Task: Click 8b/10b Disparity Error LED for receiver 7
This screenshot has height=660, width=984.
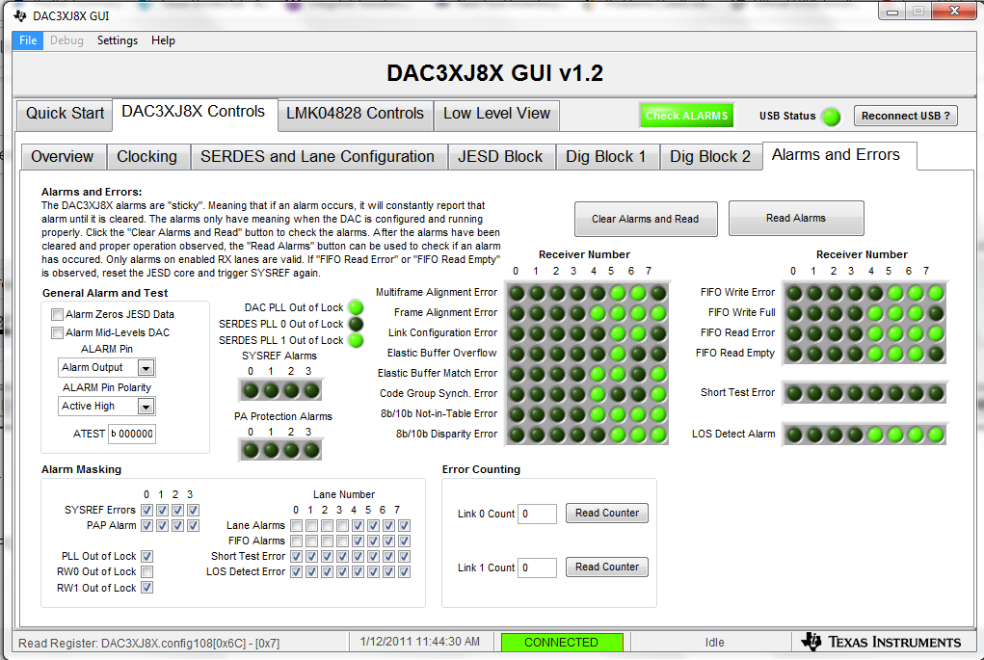Action: [x=657, y=435]
